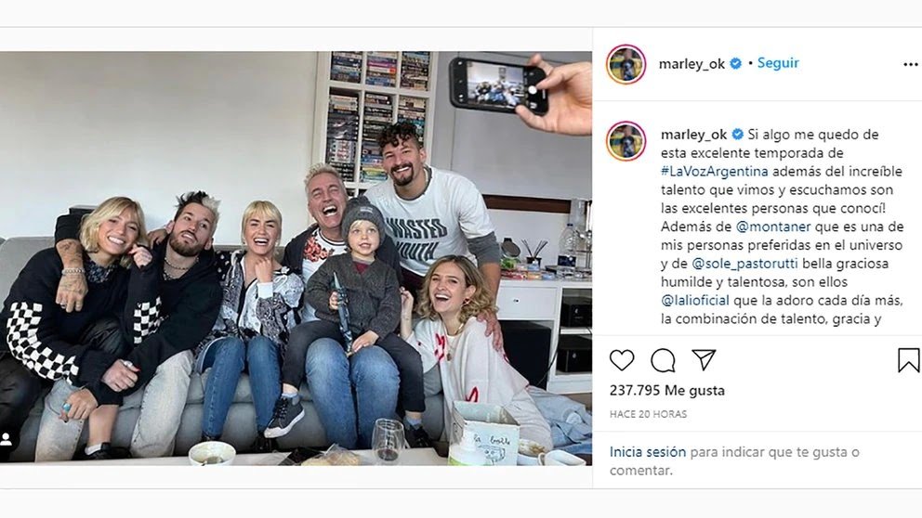Screen dimensions: 922x518
Task: Show tagged people icon on photo
Action: (x=7, y=439)
